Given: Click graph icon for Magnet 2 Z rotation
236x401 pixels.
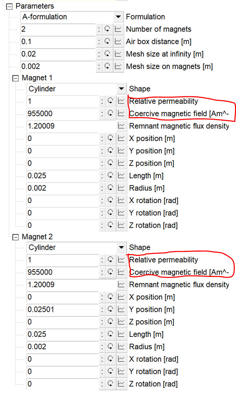Looking at the screenshot, I should point(121,384).
